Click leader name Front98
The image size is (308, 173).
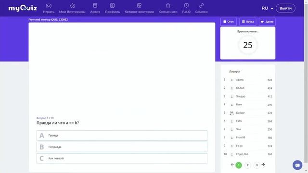pyautogui.click(x=241, y=137)
